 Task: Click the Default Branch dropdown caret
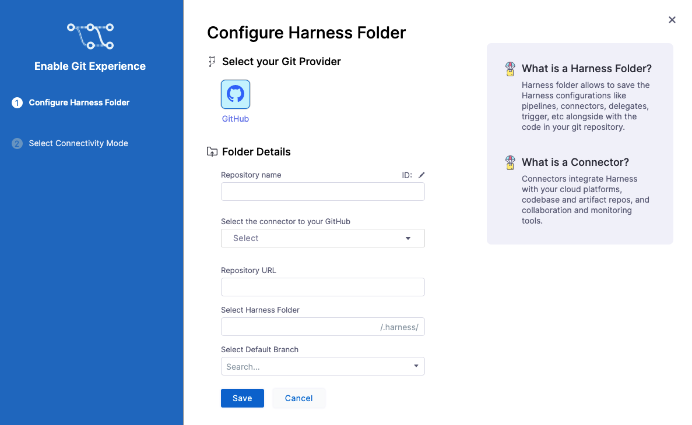(x=416, y=366)
